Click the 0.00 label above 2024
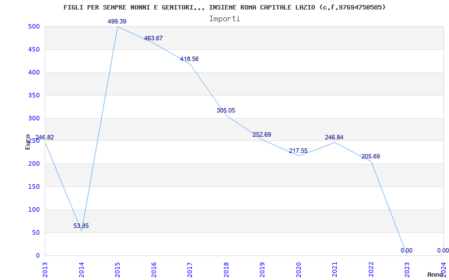The width and height of the screenshot is (449, 280). tap(443, 250)
